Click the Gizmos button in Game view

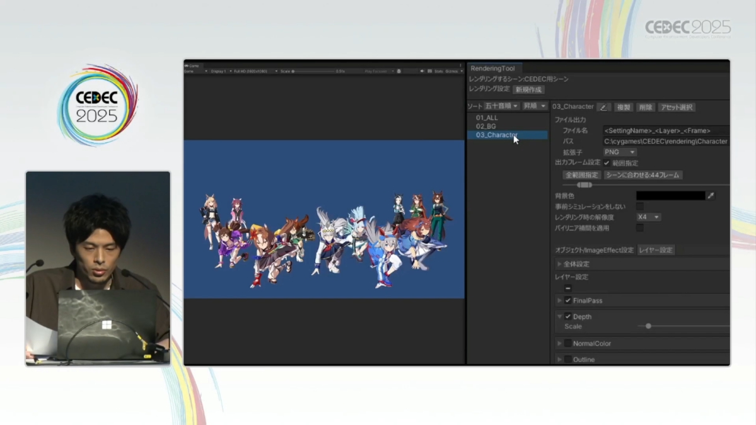coord(451,71)
